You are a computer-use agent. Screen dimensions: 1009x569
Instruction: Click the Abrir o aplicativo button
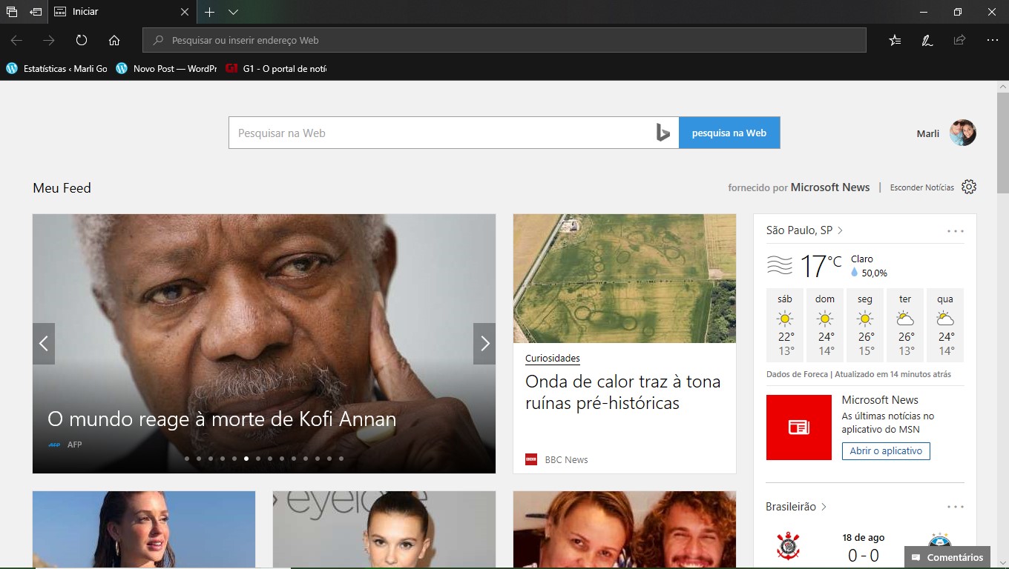click(x=885, y=450)
